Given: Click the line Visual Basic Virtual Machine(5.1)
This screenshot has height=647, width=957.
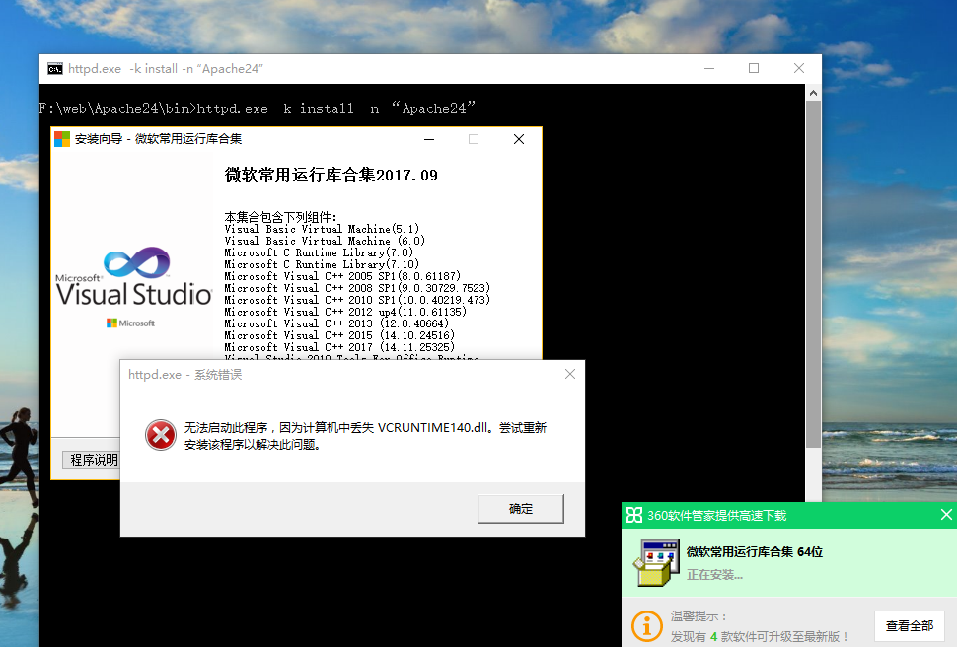Looking at the screenshot, I should pyautogui.click(x=322, y=229).
